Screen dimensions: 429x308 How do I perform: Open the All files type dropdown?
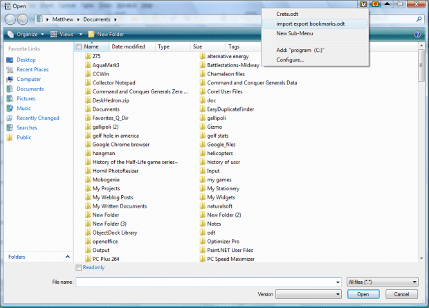point(383,282)
